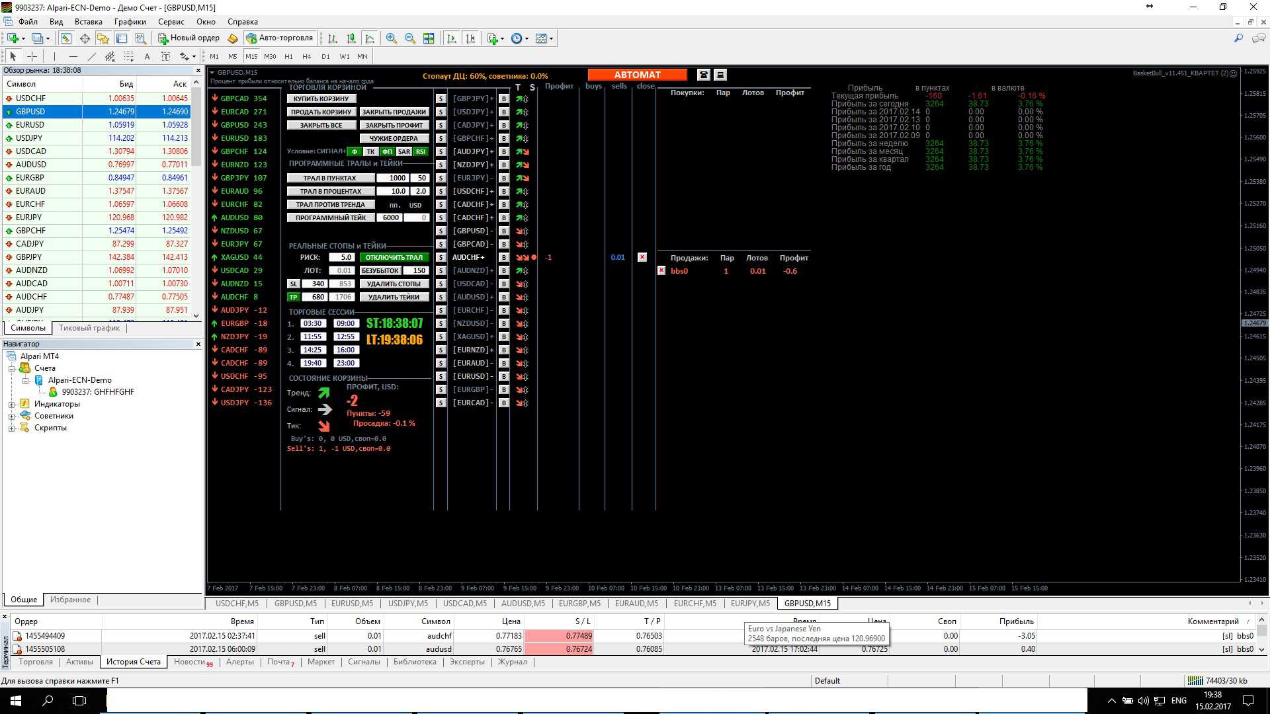Select the draw text label tool
Image resolution: width=1270 pixels, height=714 pixels.
pyautogui.click(x=165, y=57)
